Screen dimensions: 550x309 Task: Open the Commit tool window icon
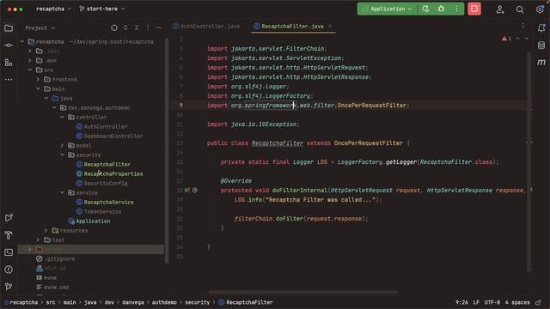tap(9, 45)
